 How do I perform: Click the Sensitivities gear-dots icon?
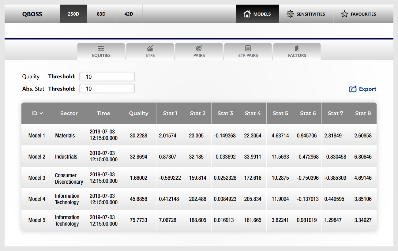[x=290, y=14]
